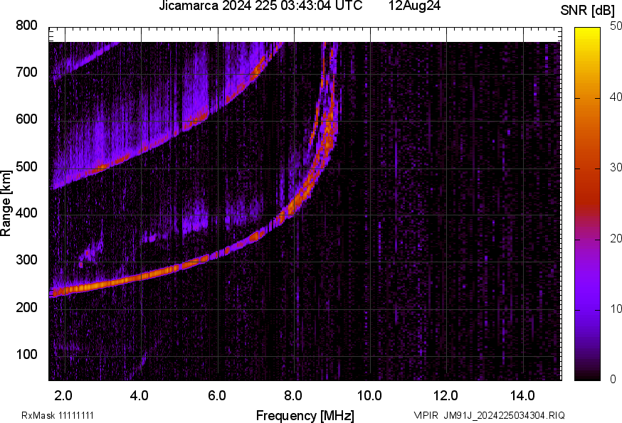
Task: Click the range tick label '200'
Action: pyautogui.click(x=26, y=307)
